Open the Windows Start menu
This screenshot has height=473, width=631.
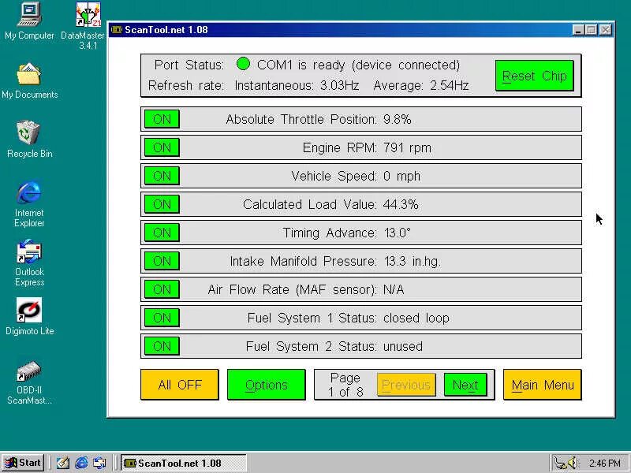(x=23, y=463)
